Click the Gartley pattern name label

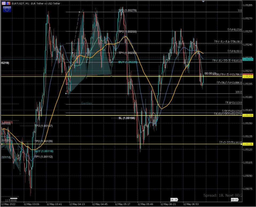click(x=86, y=103)
